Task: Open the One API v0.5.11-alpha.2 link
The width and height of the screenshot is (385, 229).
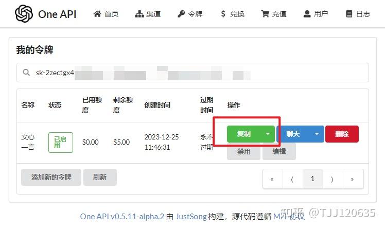Action: pos(122,217)
